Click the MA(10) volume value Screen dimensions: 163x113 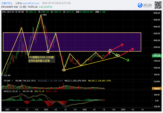click(x=99, y=81)
